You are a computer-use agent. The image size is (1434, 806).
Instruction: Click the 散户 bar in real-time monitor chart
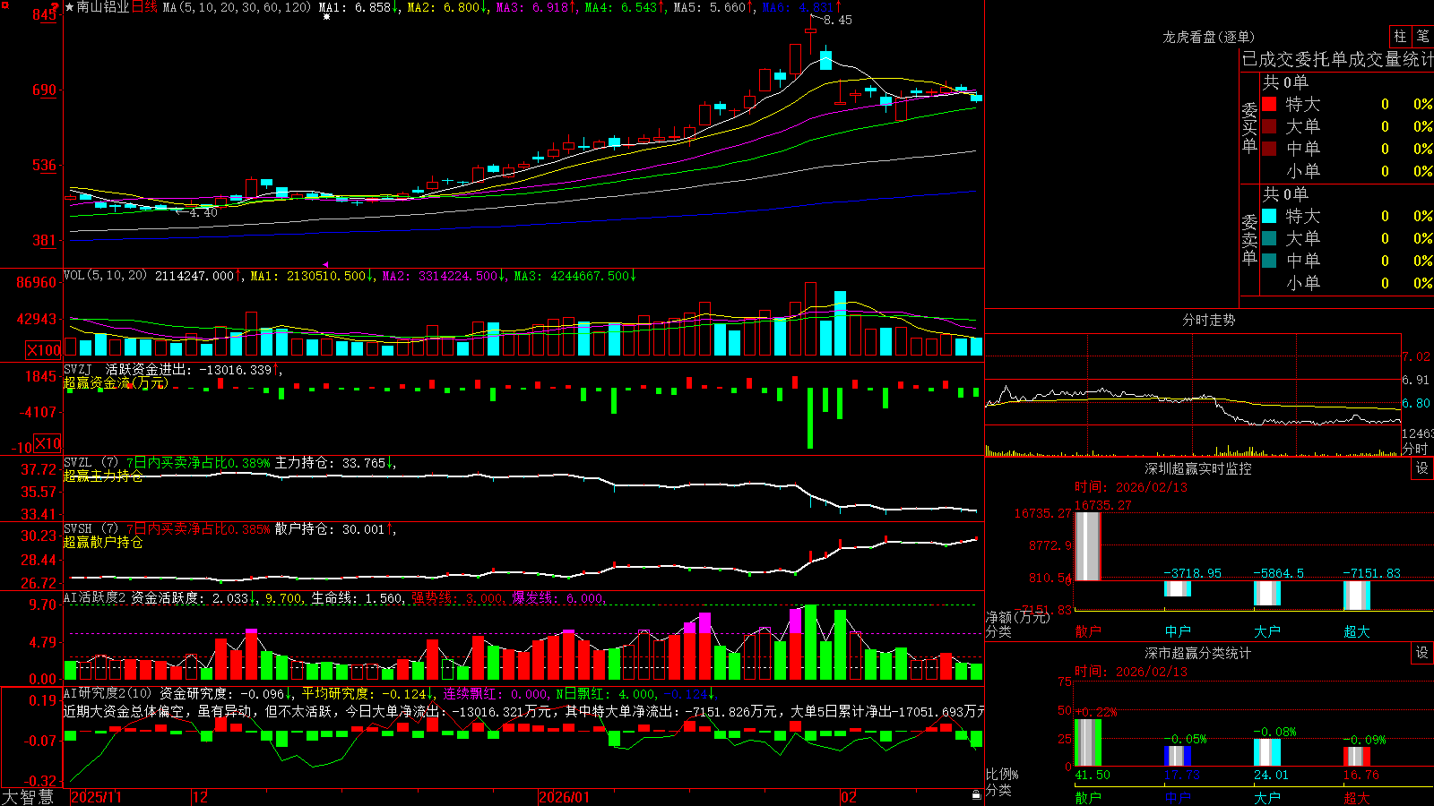coord(1088,546)
